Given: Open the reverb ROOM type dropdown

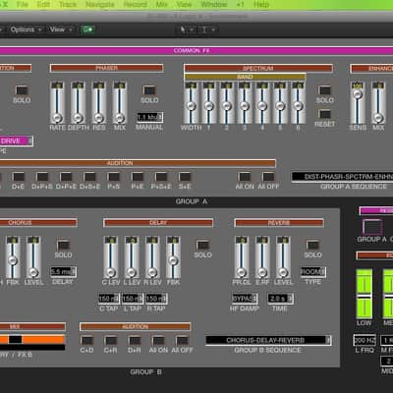Looking at the screenshot, I should (313, 272).
